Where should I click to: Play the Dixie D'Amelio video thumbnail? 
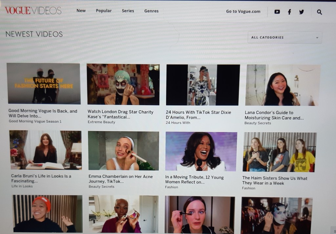point(203,84)
